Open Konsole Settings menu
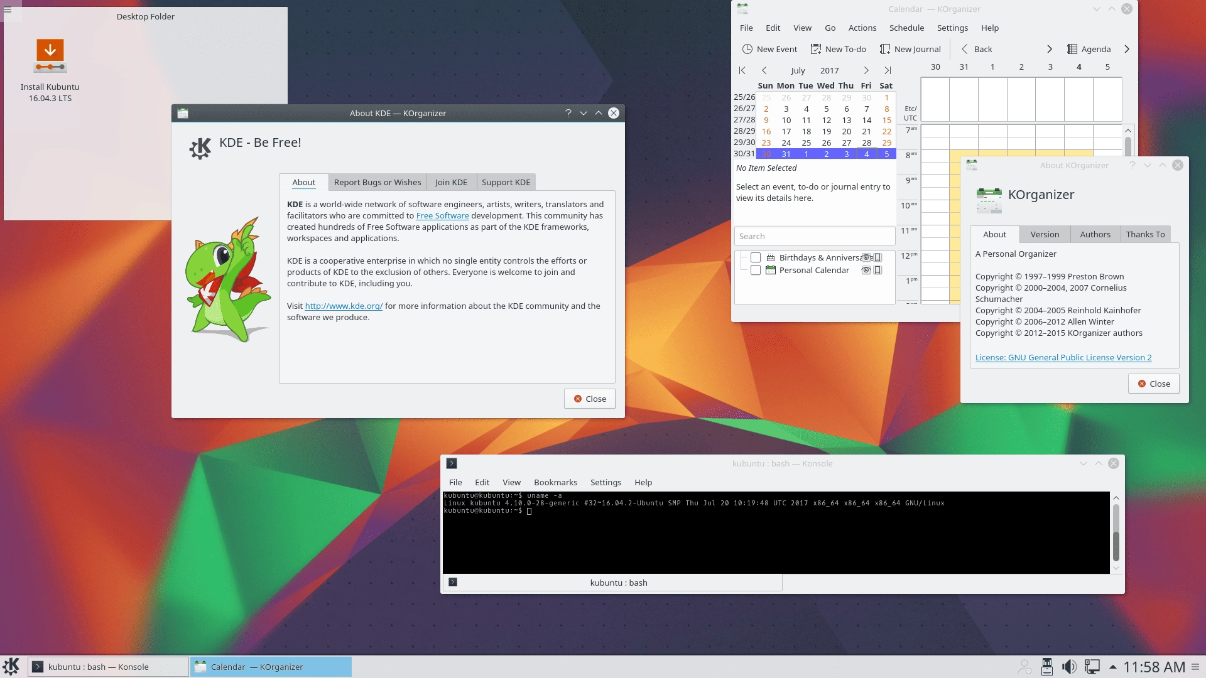The image size is (1206, 678). [x=606, y=482]
